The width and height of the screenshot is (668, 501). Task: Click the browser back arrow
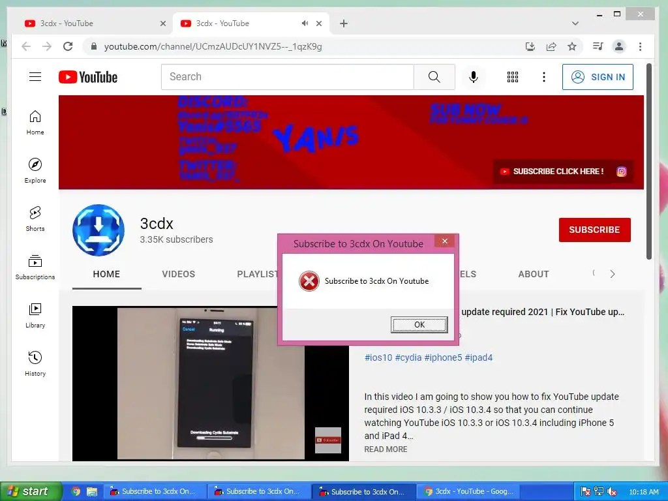pyautogui.click(x=26, y=46)
